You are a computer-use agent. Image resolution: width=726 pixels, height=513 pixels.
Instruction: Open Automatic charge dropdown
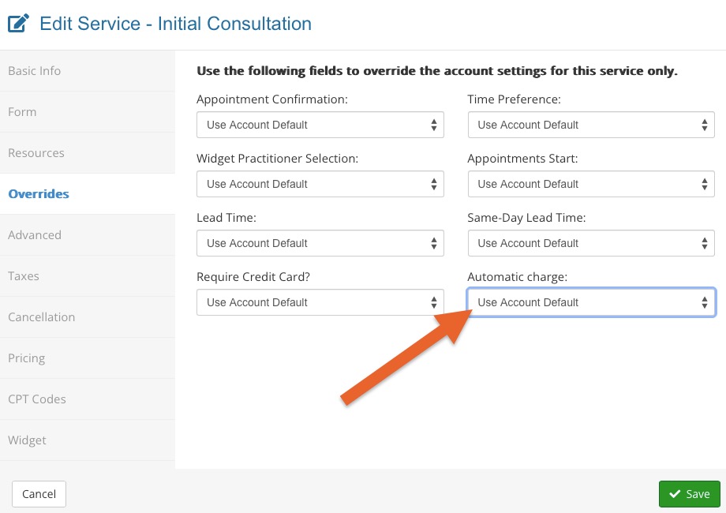(x=591, y=302)
